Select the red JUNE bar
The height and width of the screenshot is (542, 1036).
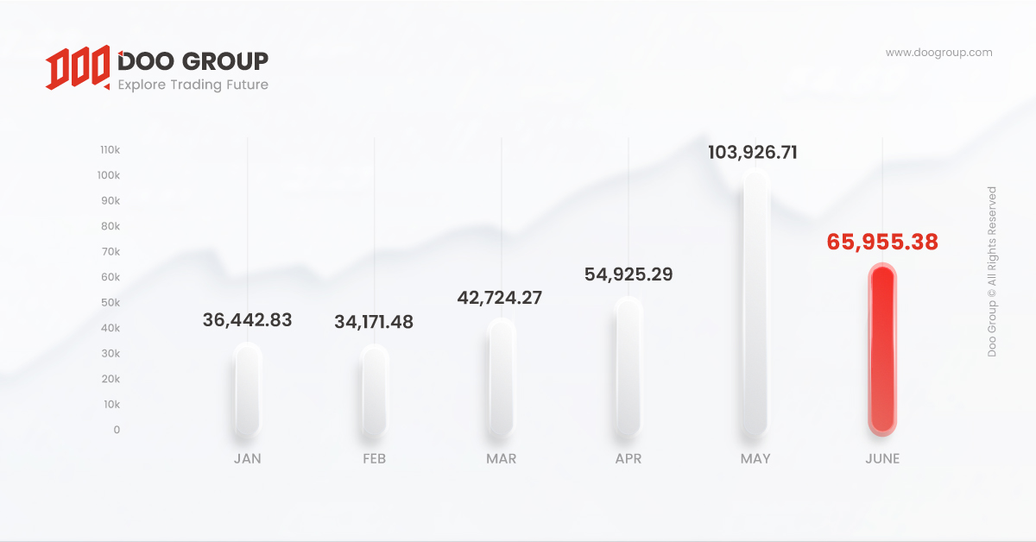[x=882, y=350]
